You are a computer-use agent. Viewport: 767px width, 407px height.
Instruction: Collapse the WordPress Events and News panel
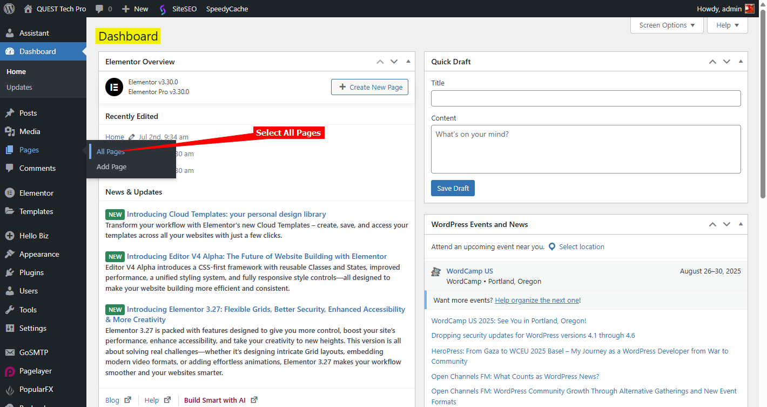coord(741,224)
